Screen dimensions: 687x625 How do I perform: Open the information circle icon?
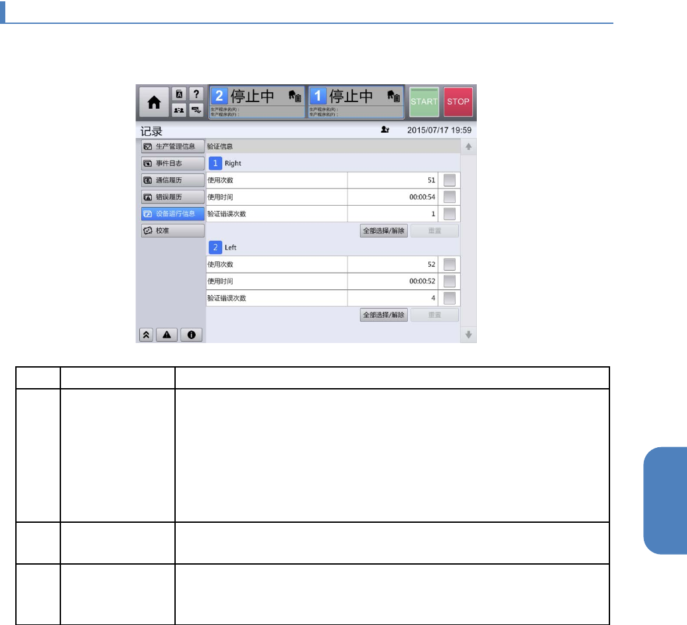click(x=192, y=335)
